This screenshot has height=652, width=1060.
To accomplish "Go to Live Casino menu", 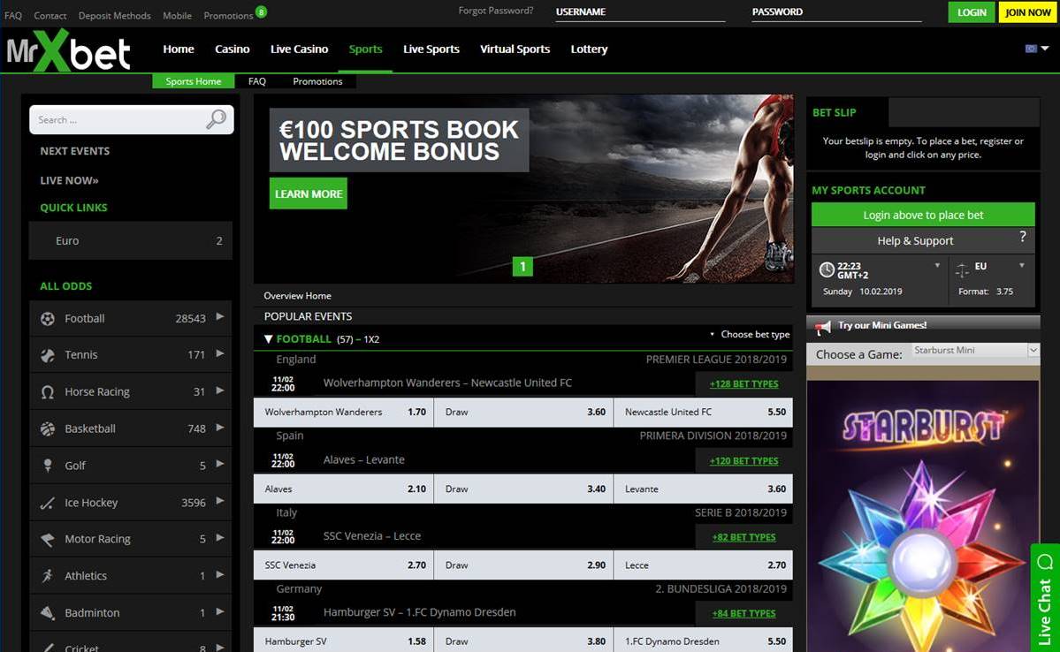I will click(x=299, y=49).
